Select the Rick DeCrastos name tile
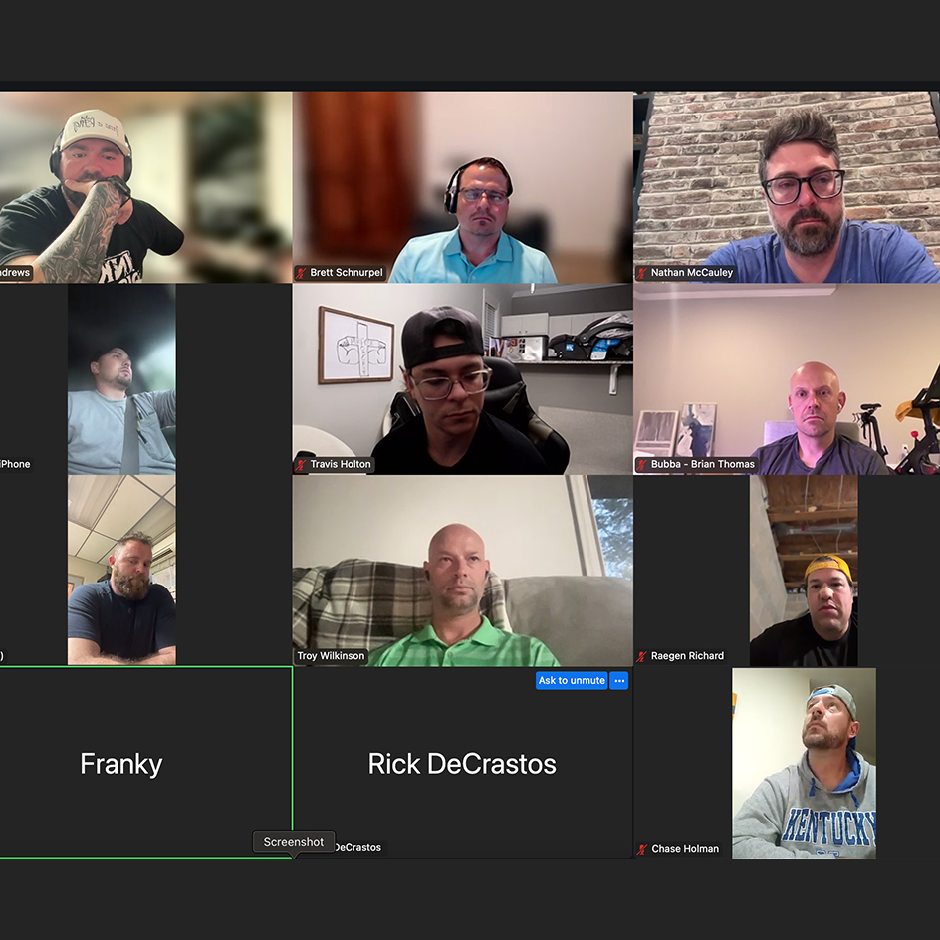This screenshot has height=940, width=940. [x=463, y=763]
